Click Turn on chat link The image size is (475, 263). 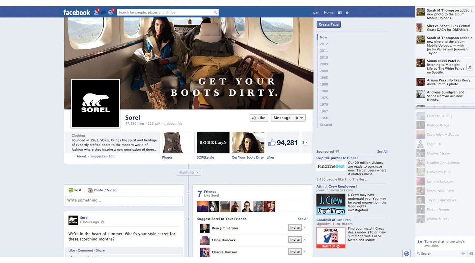[434, 242]
